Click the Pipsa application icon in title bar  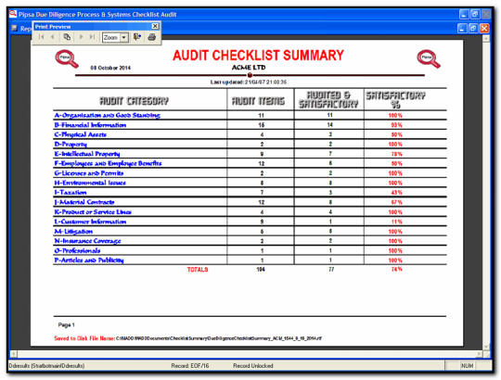(x=13, y=14)
